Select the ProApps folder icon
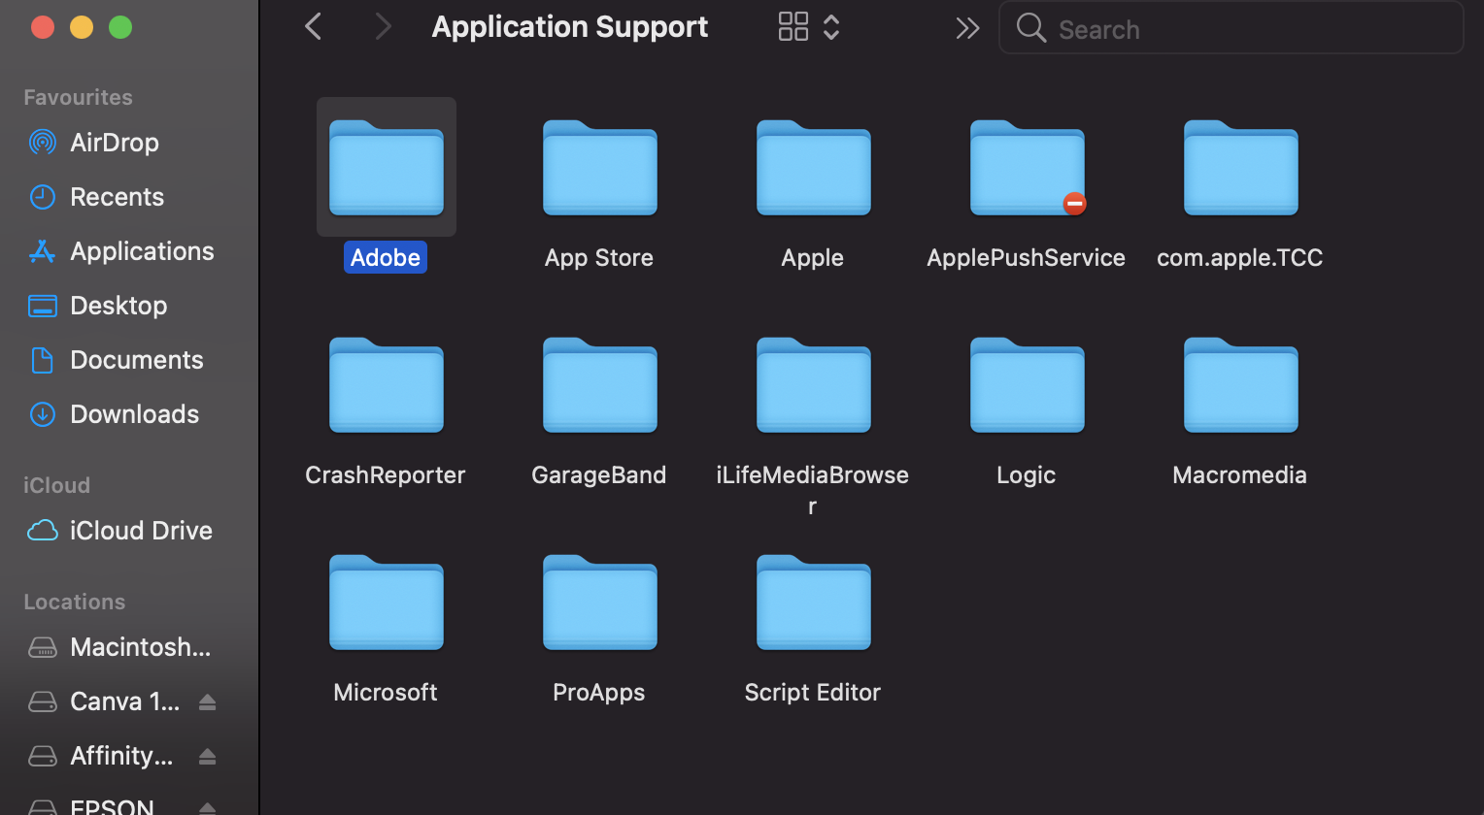1484x815 pixels. pyautogui.click(x=600, y=602)
